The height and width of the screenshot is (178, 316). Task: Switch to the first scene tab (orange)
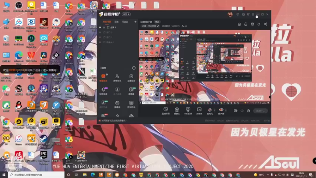107,22
